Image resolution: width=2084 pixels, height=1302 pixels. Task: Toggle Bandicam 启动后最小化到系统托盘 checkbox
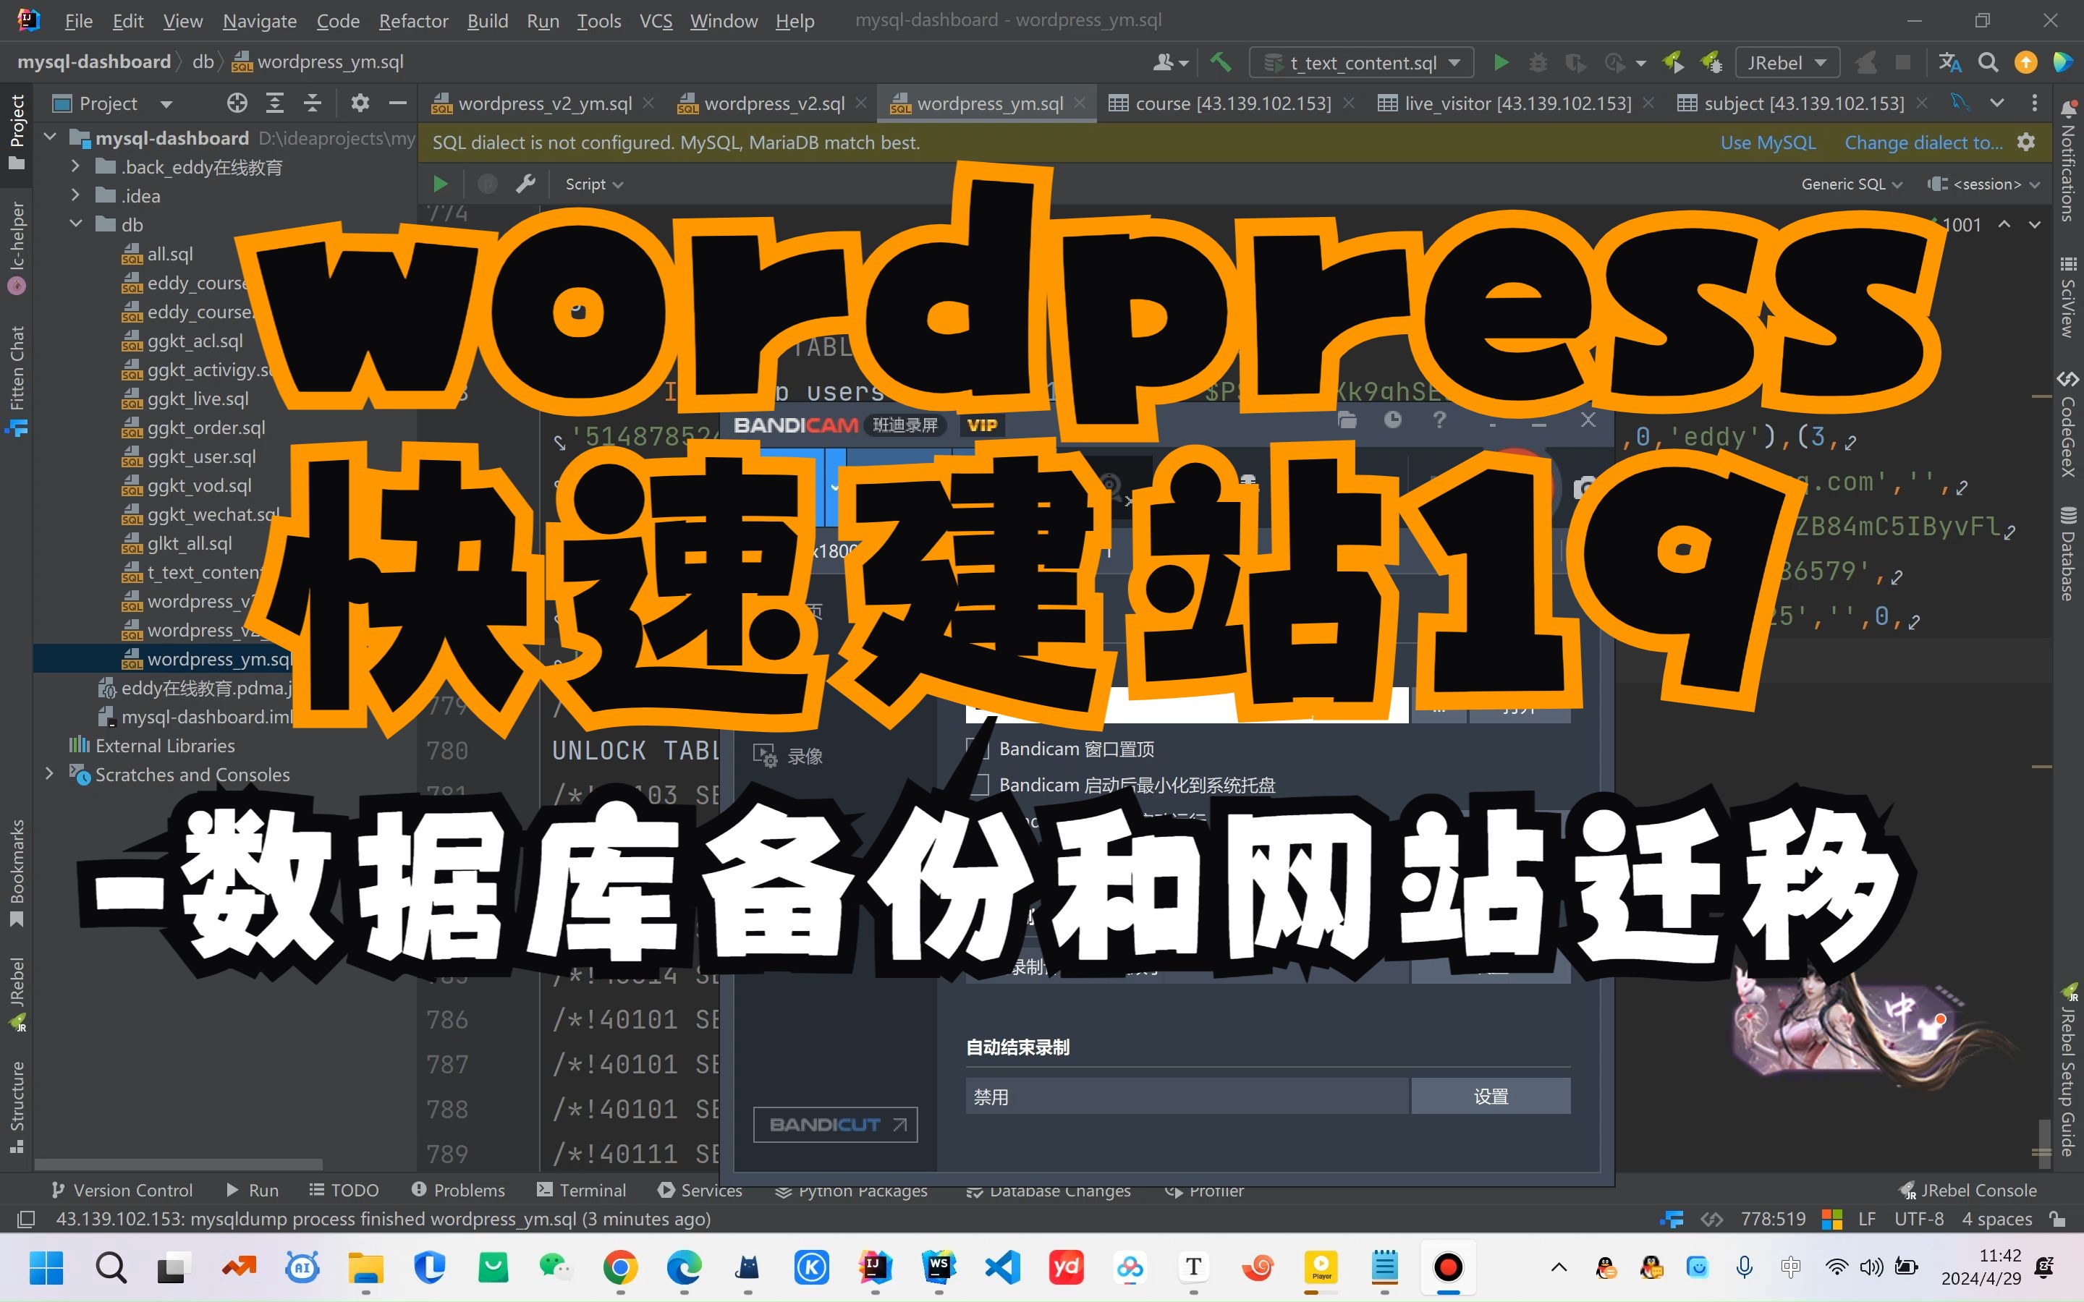(974, 783)
